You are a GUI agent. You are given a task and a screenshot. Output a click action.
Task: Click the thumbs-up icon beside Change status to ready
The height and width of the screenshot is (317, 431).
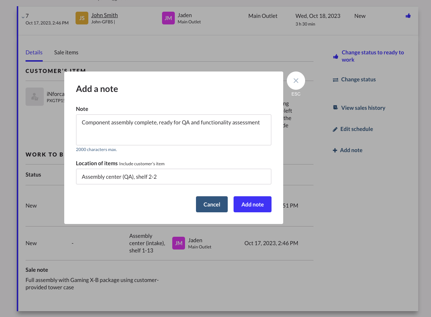point(335,57)
